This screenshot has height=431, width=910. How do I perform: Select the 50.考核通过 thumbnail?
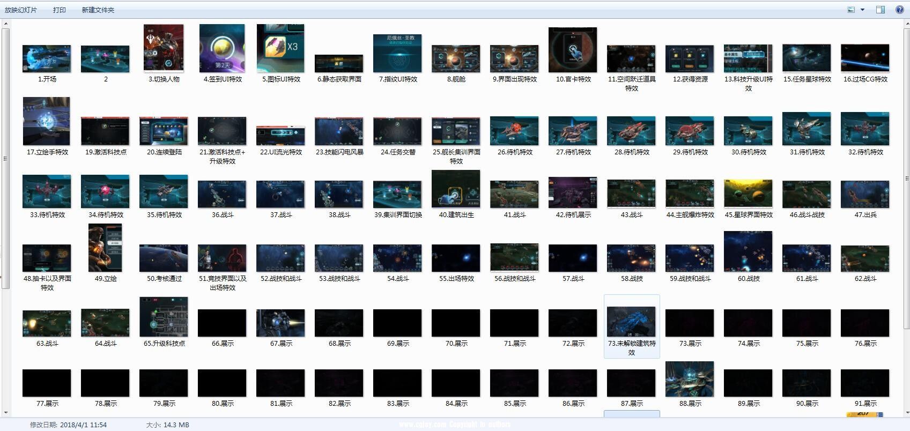point(164,258)
